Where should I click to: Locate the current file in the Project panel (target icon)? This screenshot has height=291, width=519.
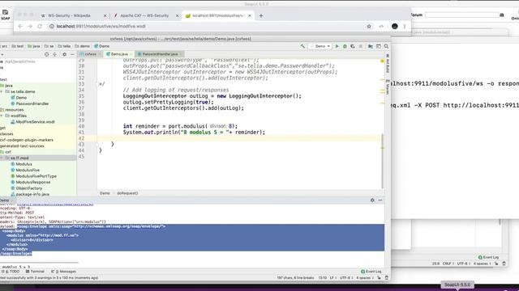46,54
